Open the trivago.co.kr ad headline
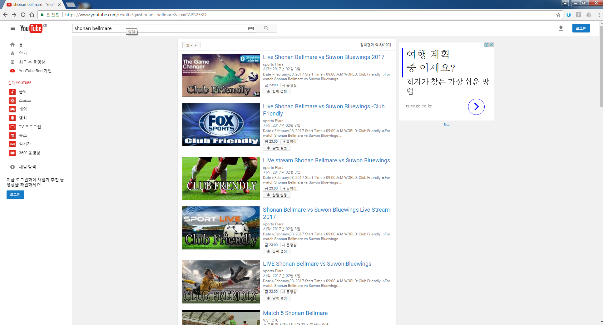Screen dimensions: 603x325 431,61
